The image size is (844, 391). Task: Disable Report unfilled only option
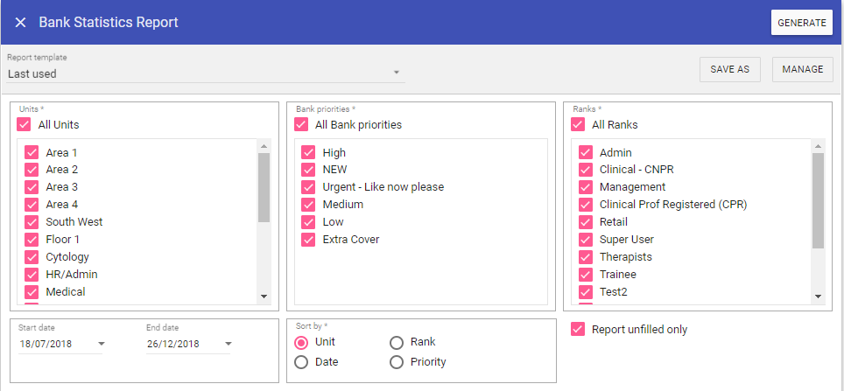tap(578, 330)
